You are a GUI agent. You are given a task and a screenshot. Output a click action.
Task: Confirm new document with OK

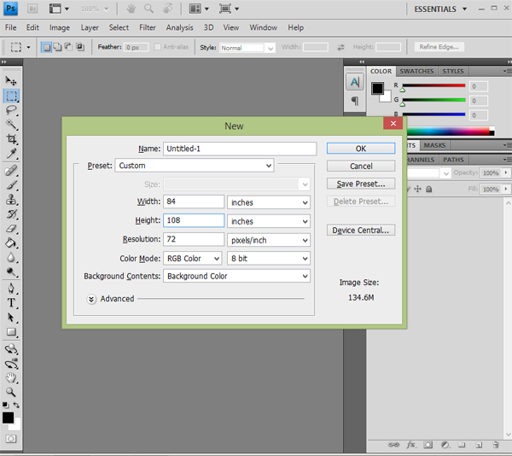pyautogui.click(x=361, y=149)
